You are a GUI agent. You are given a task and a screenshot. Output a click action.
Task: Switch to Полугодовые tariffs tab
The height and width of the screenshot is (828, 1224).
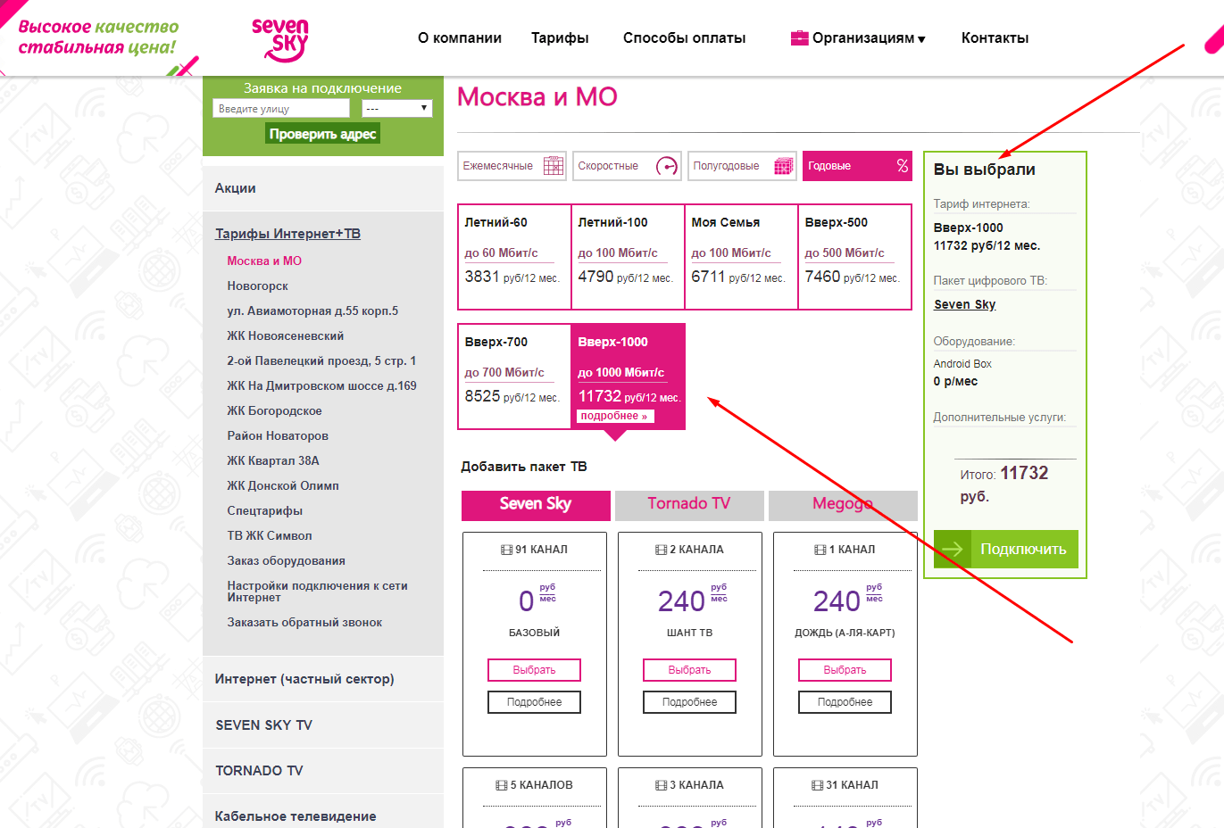[x=742, y=166]
